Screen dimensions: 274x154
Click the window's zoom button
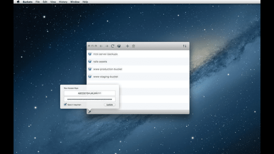(96, 46)
